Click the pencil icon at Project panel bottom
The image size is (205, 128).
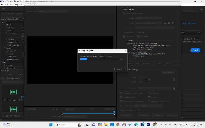click(3, 116)
